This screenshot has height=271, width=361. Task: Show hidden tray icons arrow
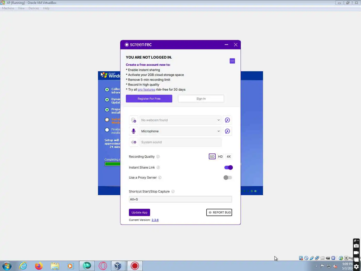coord(316,266)
